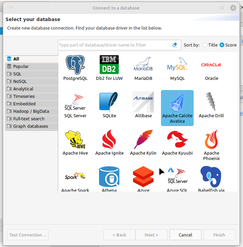Click the Apache Calcite Avatica driver
This screenshot has height=247, width=243.
point(177,108)
